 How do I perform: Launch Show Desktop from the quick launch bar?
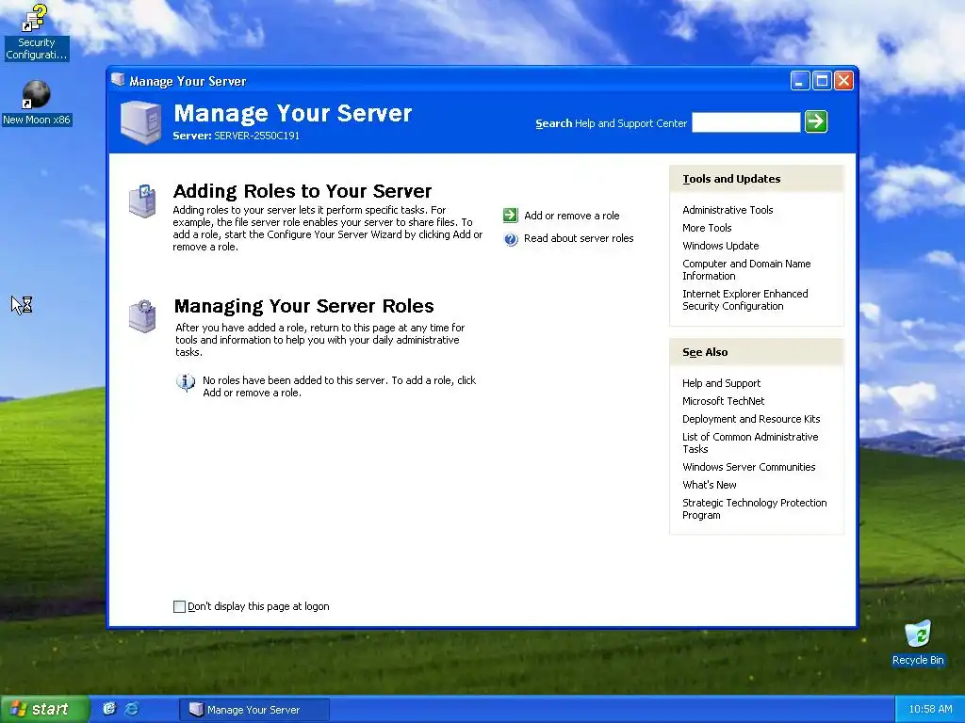(109, 709)
